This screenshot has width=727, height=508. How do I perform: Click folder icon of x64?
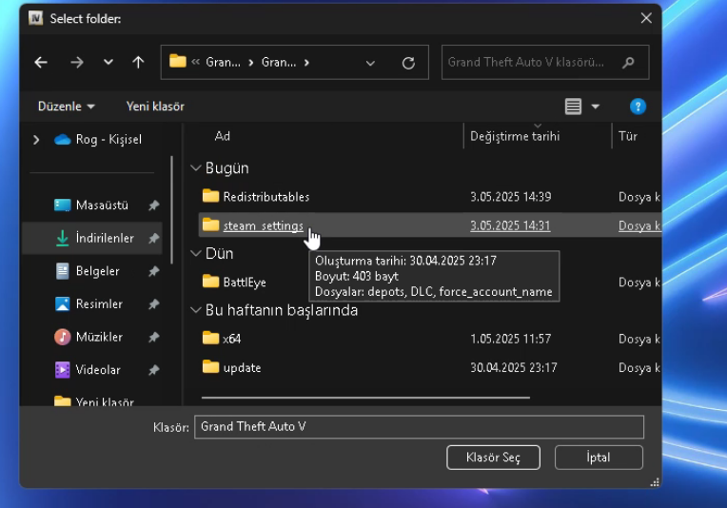[210, 338]
